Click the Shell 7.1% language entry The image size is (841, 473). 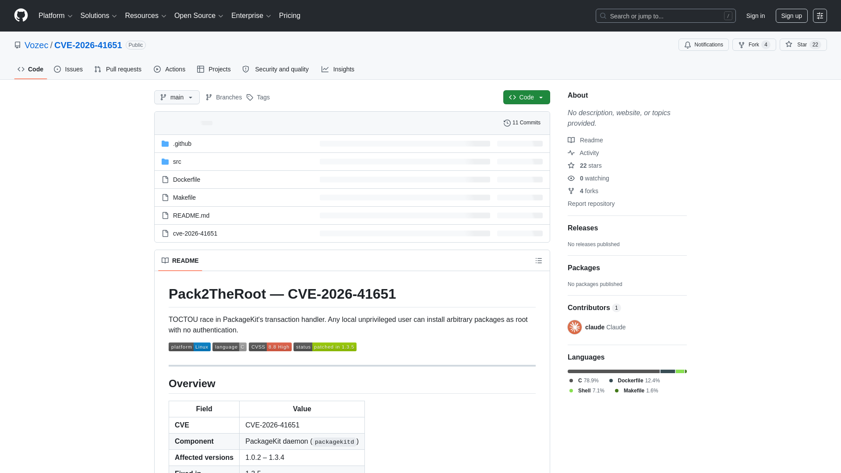[x=587, y=391]
